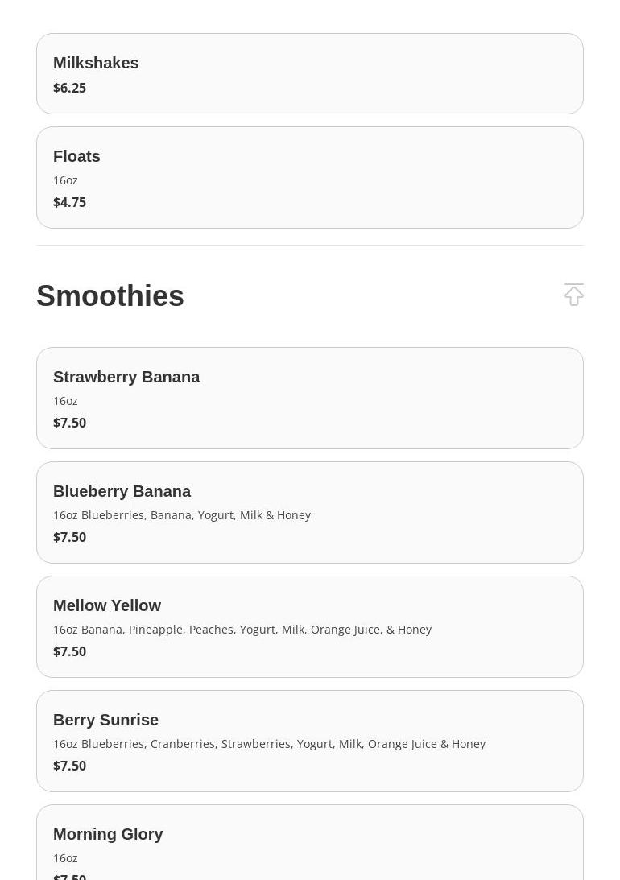
Task: Click the Mellow Yellow ingredients description
Action: [x=242, y=630]
